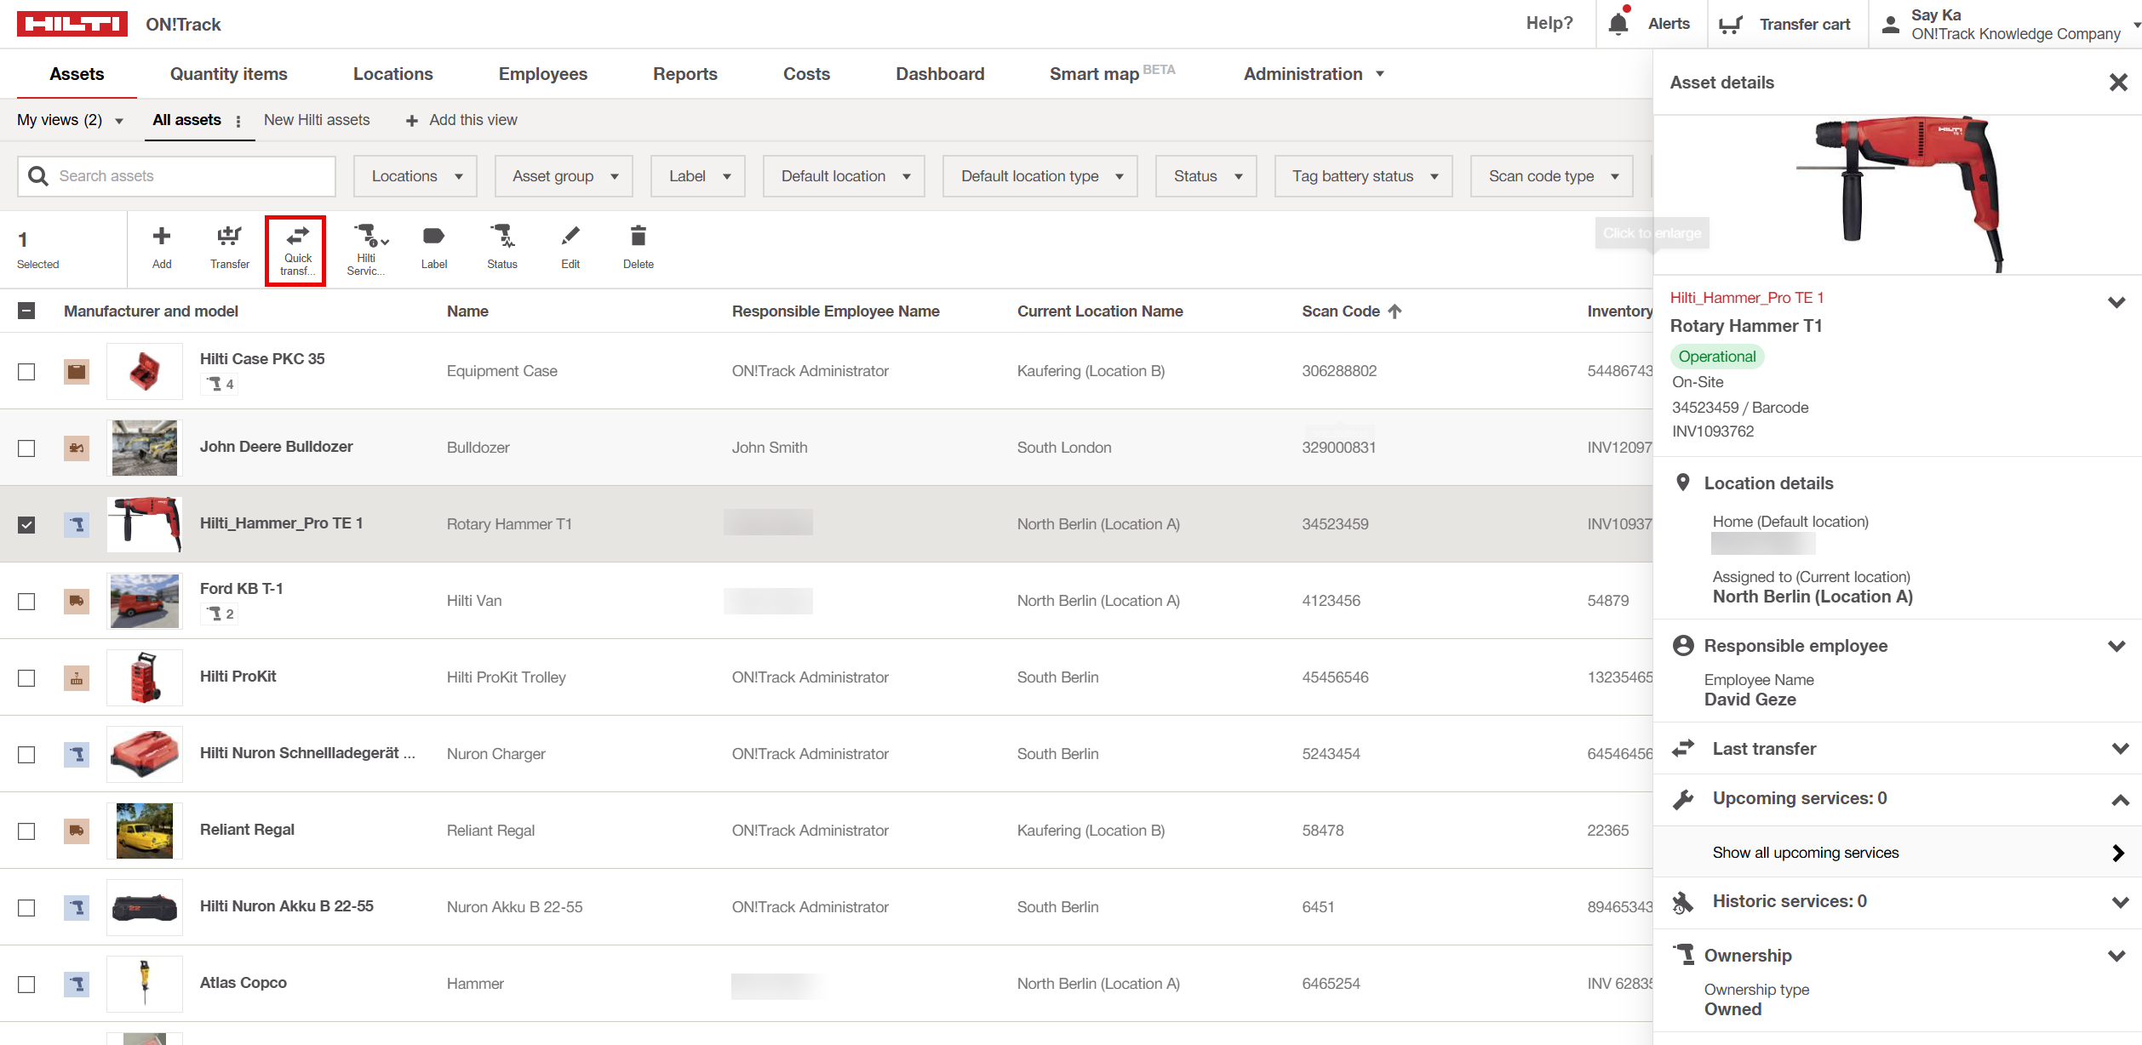
Task: Click the John Deere Bulldozer type icon
Action: pyautogui.click(x=77, y=448)
